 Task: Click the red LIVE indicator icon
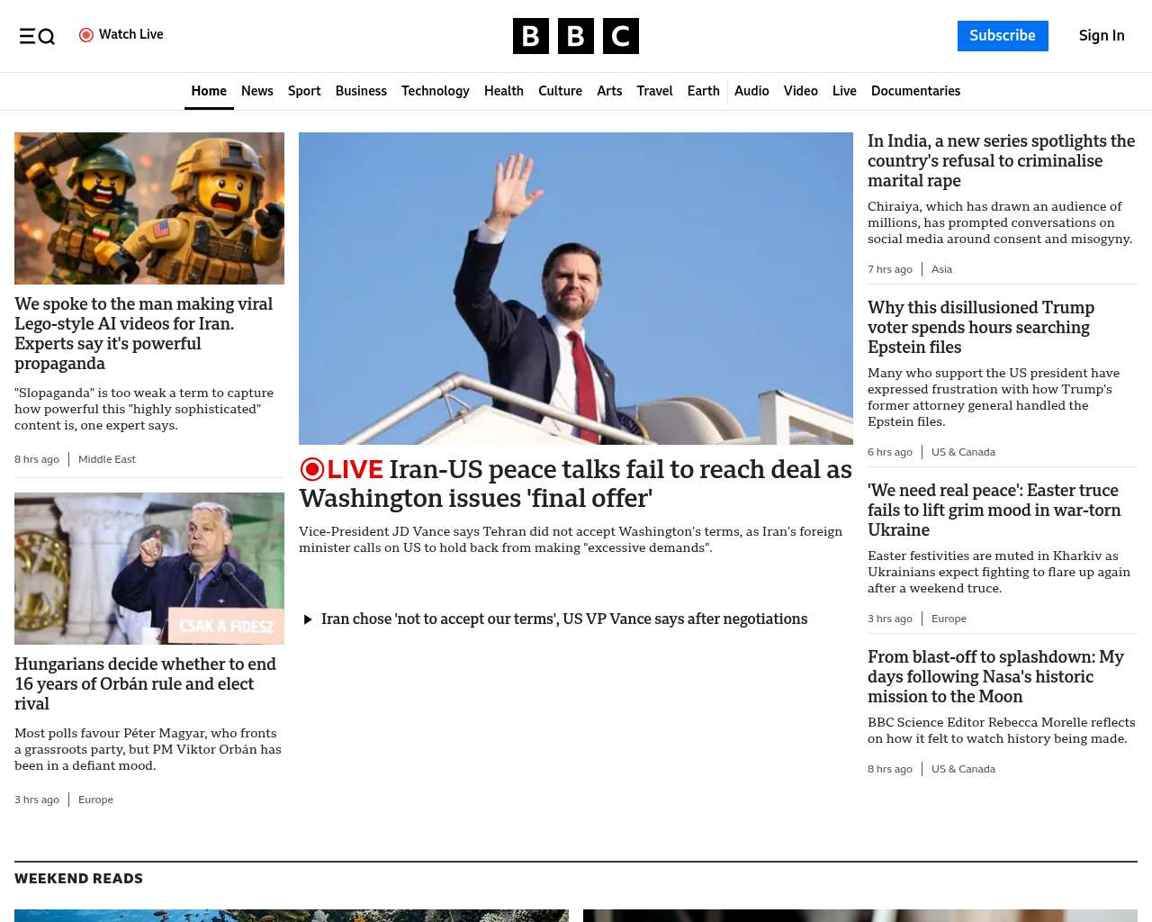click(311, 469)
